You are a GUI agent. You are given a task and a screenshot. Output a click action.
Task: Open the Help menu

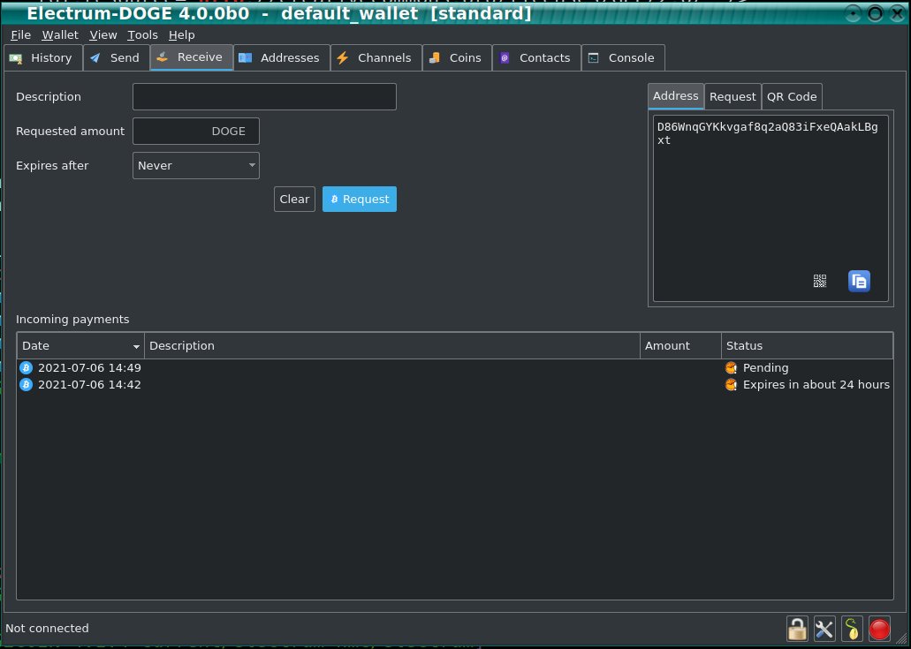pos(181,34)
